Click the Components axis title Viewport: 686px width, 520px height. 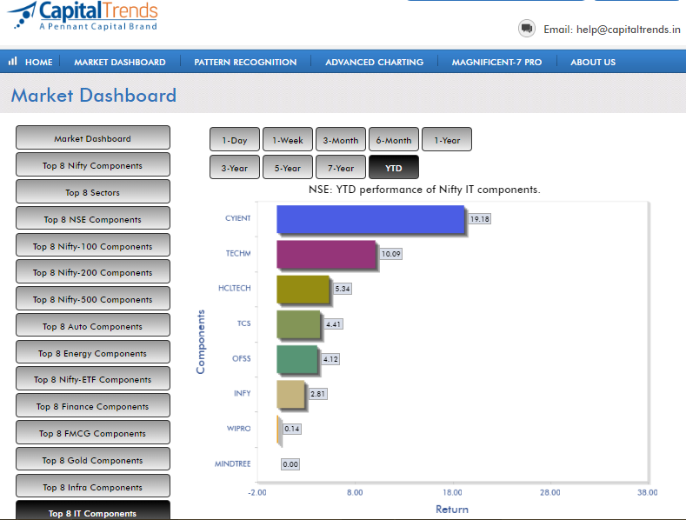click(200, 342)
